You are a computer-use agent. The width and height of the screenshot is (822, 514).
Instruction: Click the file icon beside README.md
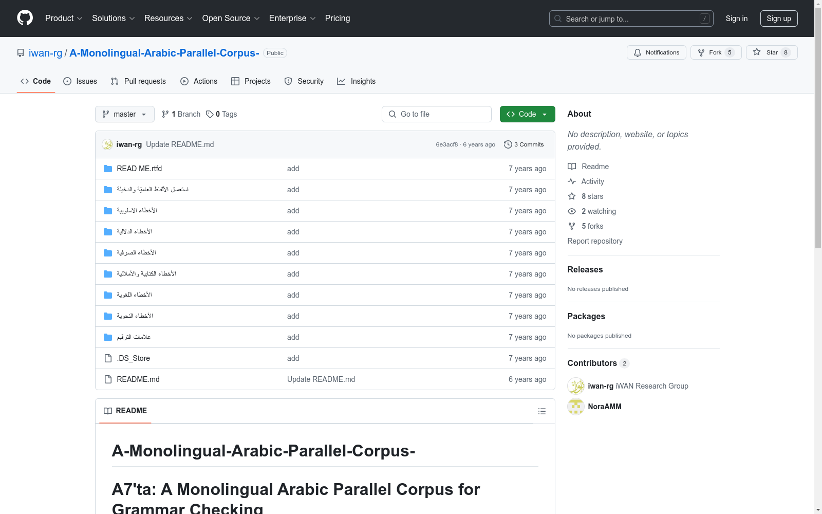click(x=108, y=379)
